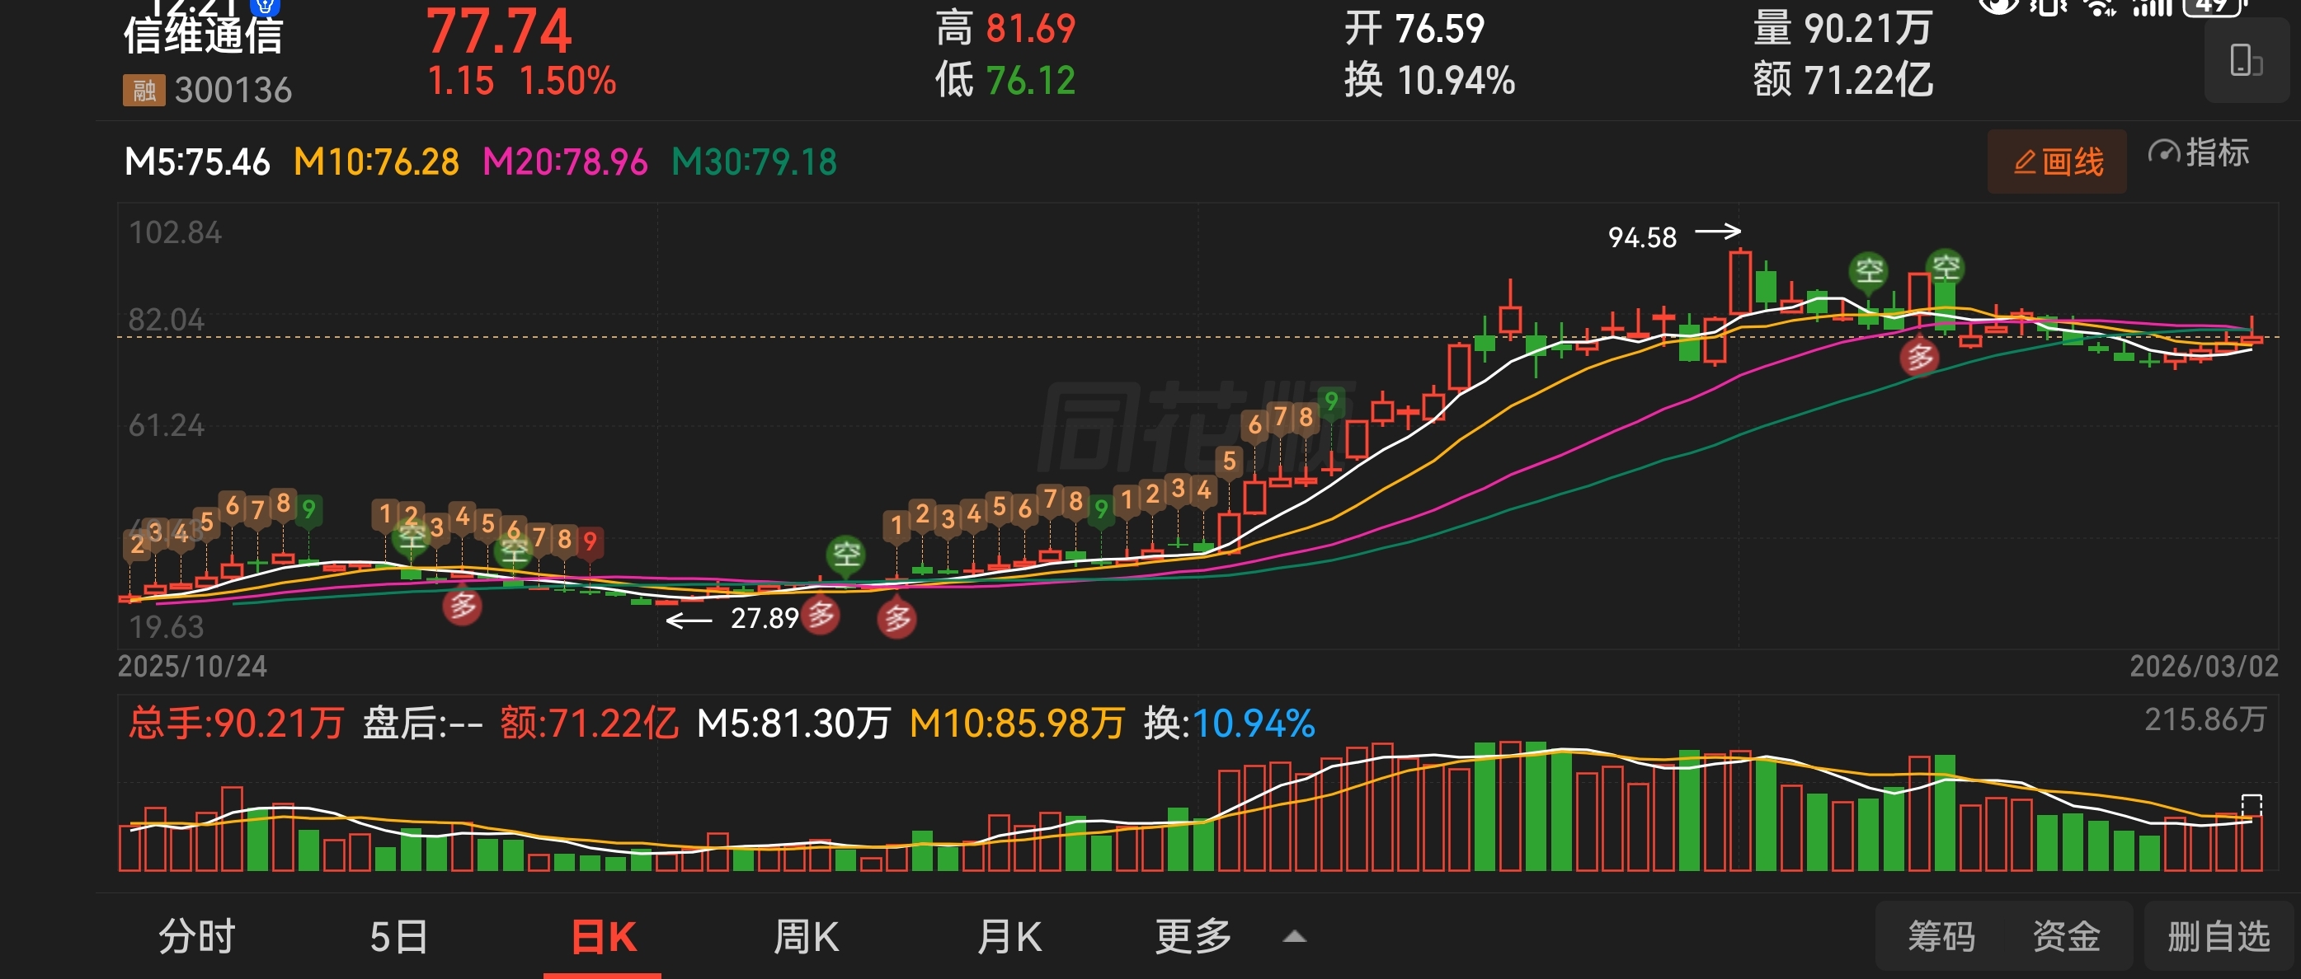Click the 多 marker near 27.89
This screenshot has width=2301, height=979.
pyautogui.click(x=821, y=615)
